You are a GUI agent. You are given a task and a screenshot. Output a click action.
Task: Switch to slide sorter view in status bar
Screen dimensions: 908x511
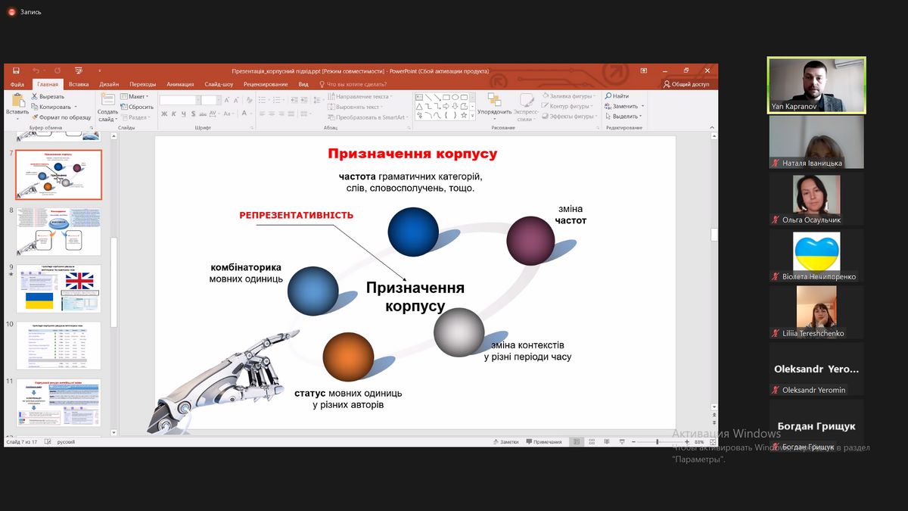point(591,441)
